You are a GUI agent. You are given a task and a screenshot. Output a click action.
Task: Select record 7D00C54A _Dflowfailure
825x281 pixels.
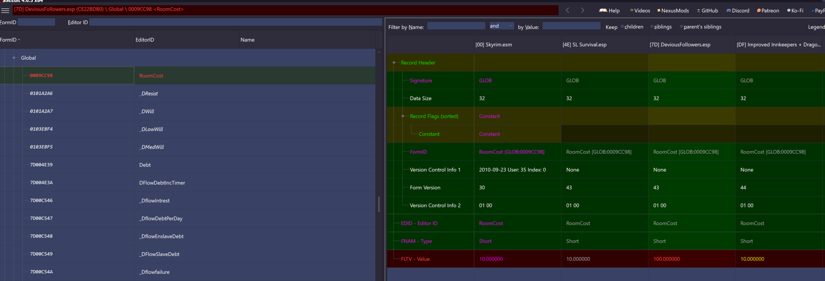pyautogui.click(x=187, y=272)
